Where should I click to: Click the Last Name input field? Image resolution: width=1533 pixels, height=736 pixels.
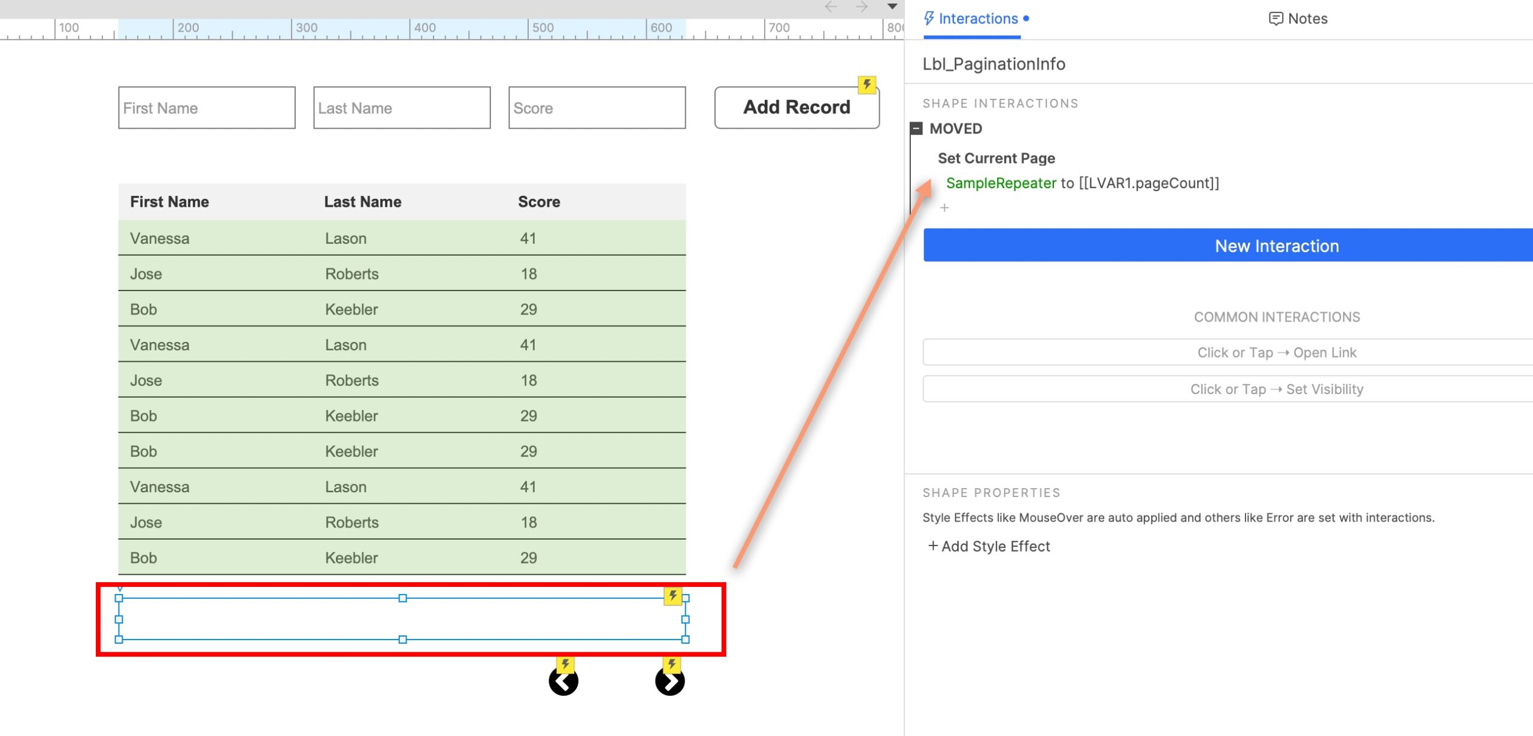coord(402,108)
